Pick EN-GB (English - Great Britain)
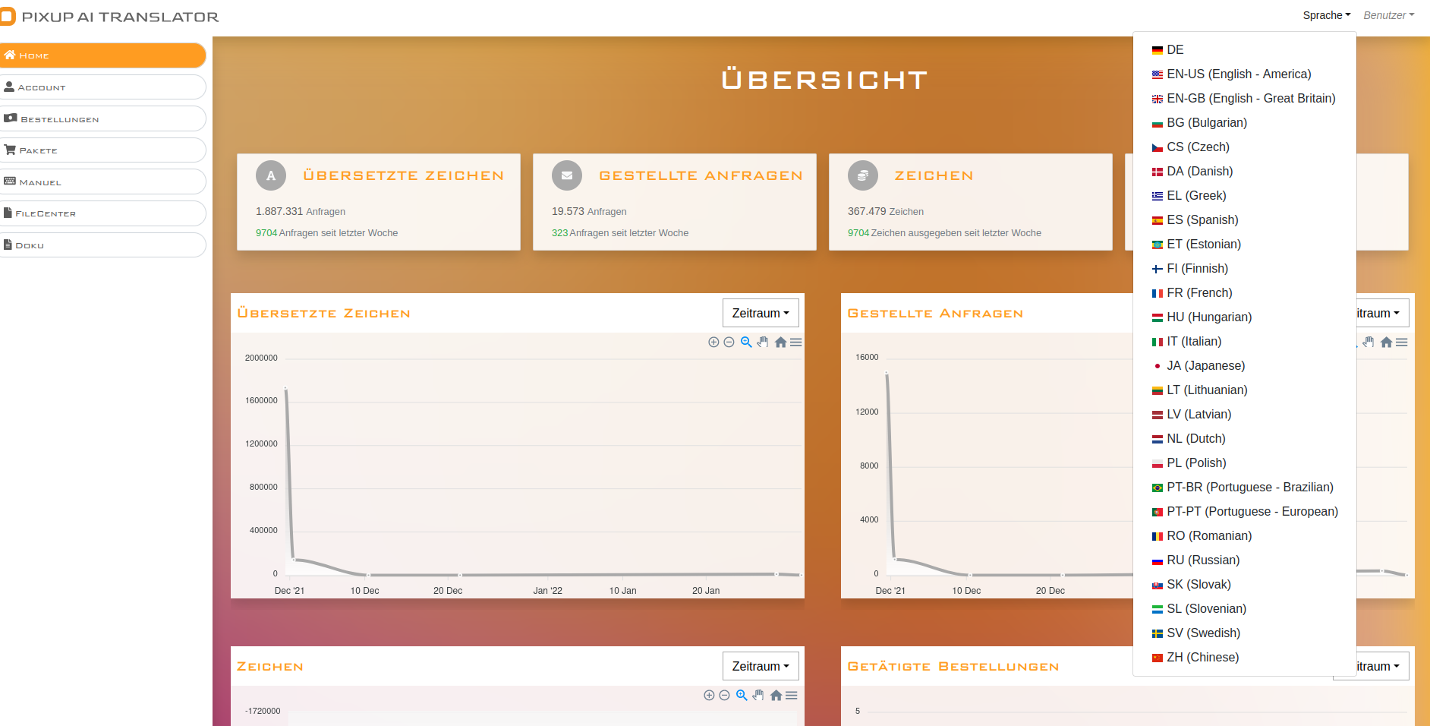Screen dimensions: 1430x726 (x=1250, y=99)
